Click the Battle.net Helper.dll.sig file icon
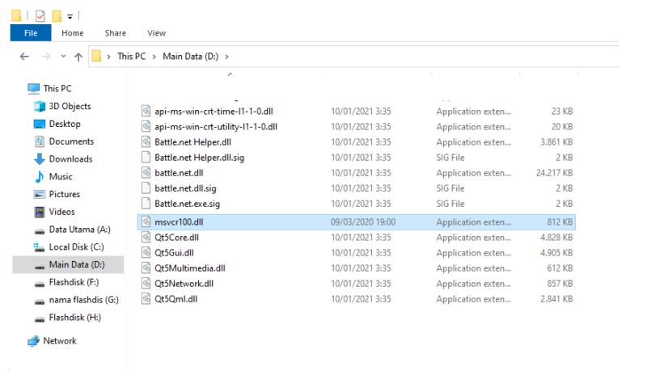The width and height of the screenshot is (647, 371). pos(146,157)
